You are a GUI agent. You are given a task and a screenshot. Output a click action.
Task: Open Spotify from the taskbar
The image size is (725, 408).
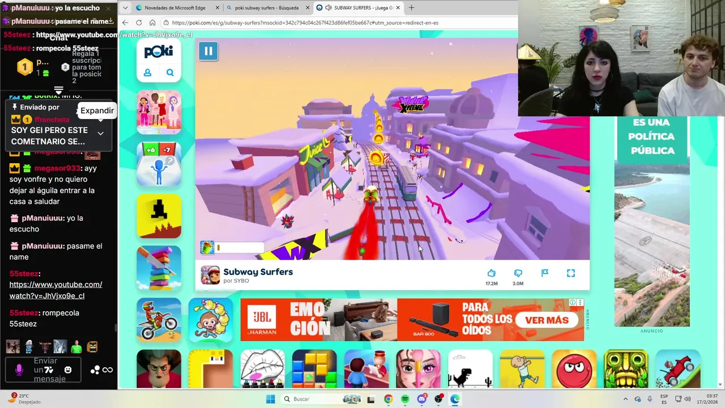tap(405, 399)
